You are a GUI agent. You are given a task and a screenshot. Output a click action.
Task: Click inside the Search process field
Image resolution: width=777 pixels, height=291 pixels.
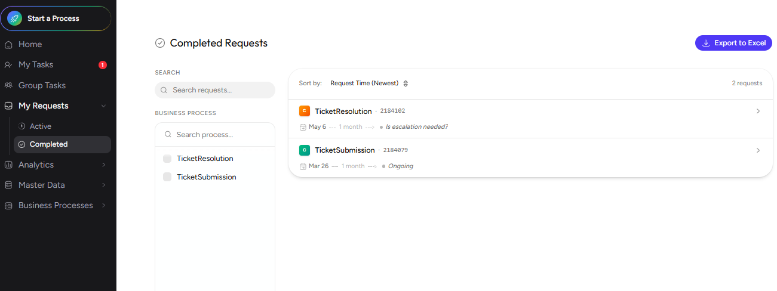pyautogui.click(x=215, y=135)
